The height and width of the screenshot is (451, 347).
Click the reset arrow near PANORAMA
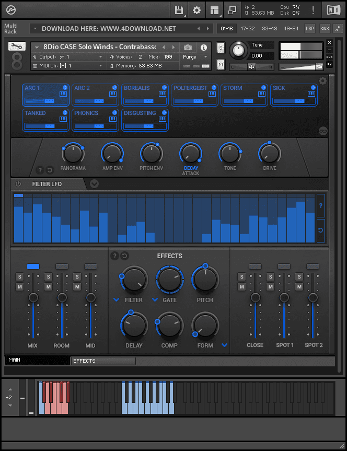[x=50, y=170]
